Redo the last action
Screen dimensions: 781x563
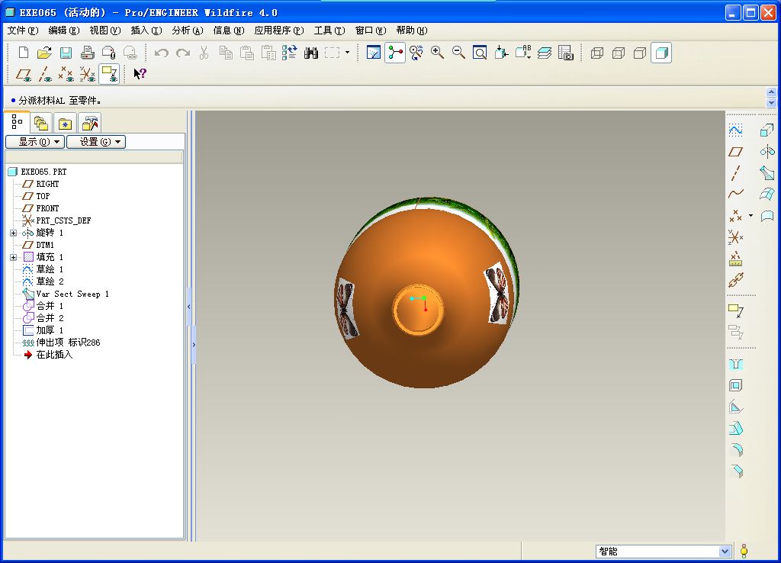point(183,53)
